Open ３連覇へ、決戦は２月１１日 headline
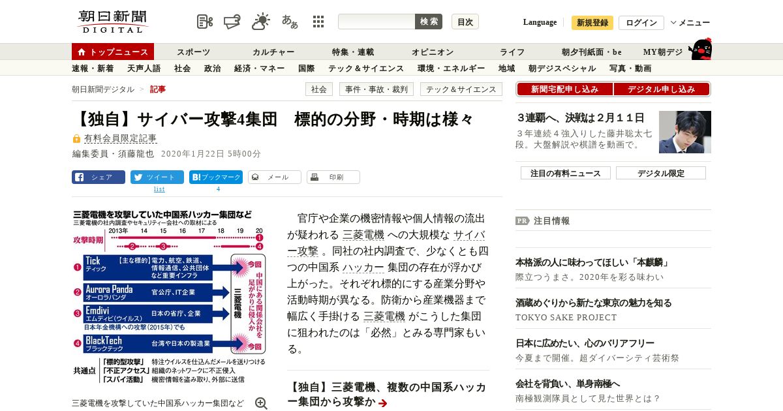 coord(581,118)
